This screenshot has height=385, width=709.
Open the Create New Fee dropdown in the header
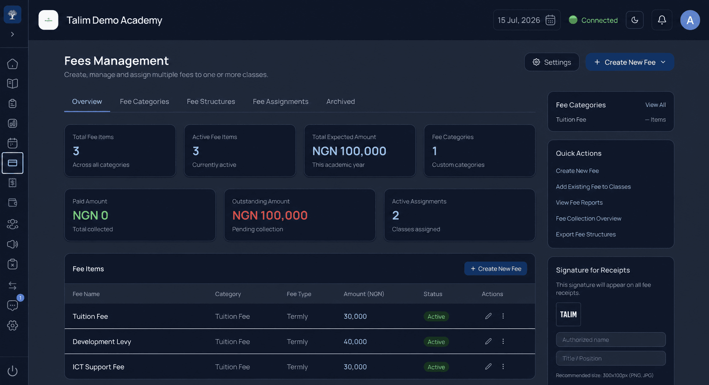pos(630,62)
